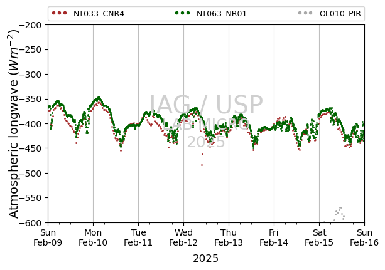Click the −550 y-axis tick label
This screenshot has width=385, height=270.
point(30,198)
